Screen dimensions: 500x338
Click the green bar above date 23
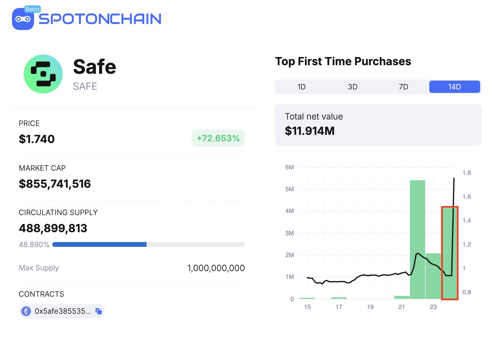(433, 276)
